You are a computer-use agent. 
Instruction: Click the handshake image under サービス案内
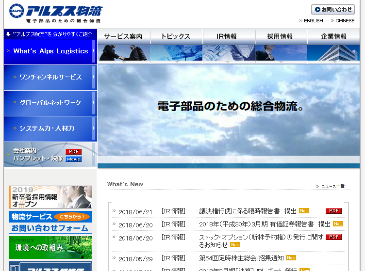coord(124,53)
